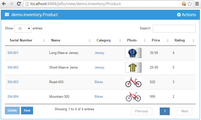Click the yellow short-sleeve jersey photo
The image size is (201, 120).
pos(133,68)
